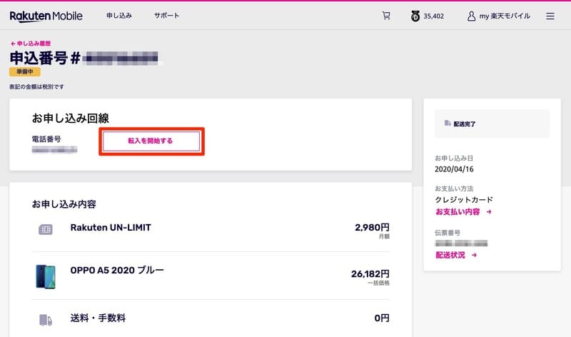Click the お申し込み内容 heading

tap(64, 204)
